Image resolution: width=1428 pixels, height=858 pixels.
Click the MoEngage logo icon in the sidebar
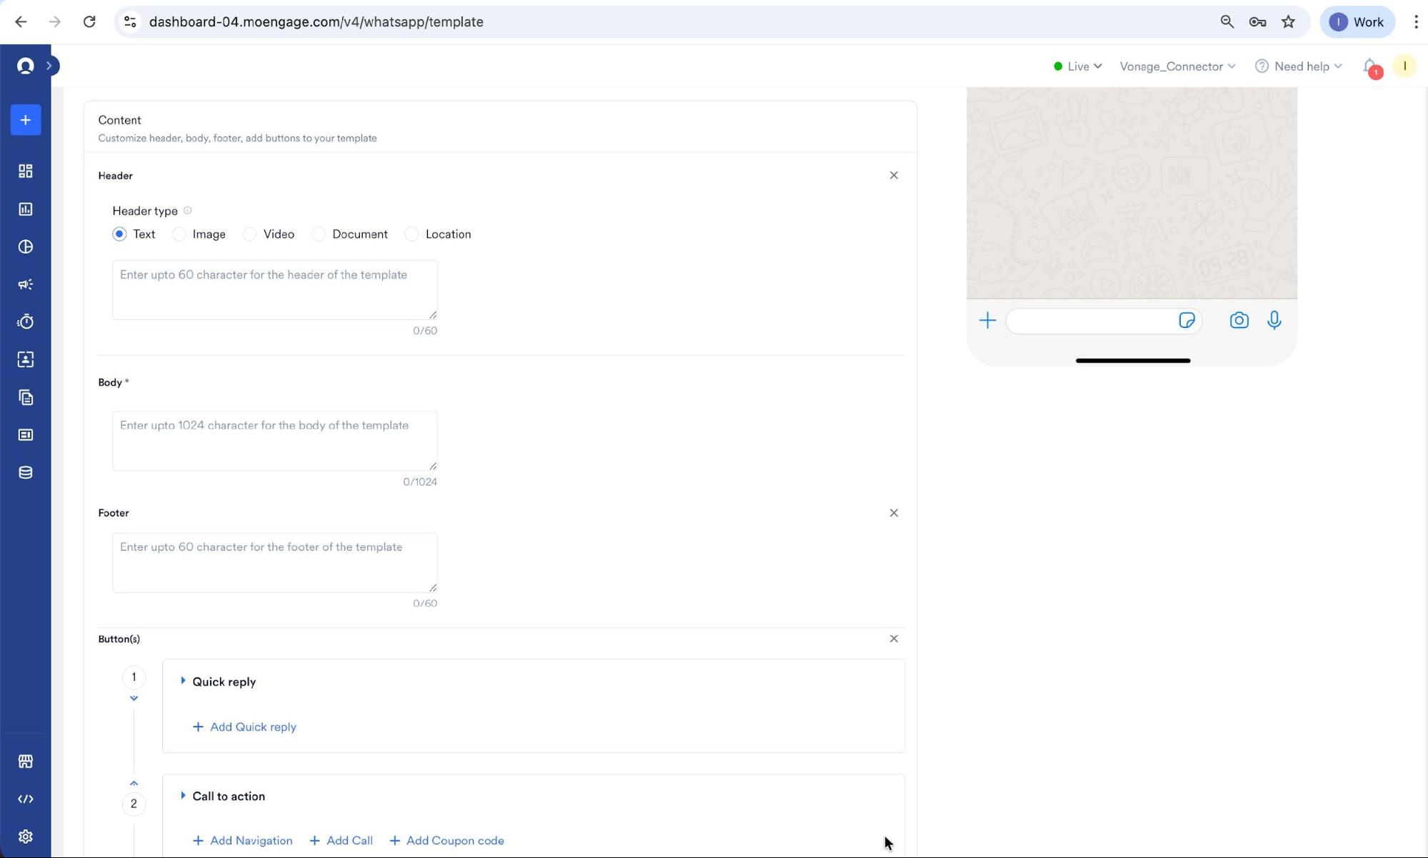pyautogui.click(x=26, y=66)
